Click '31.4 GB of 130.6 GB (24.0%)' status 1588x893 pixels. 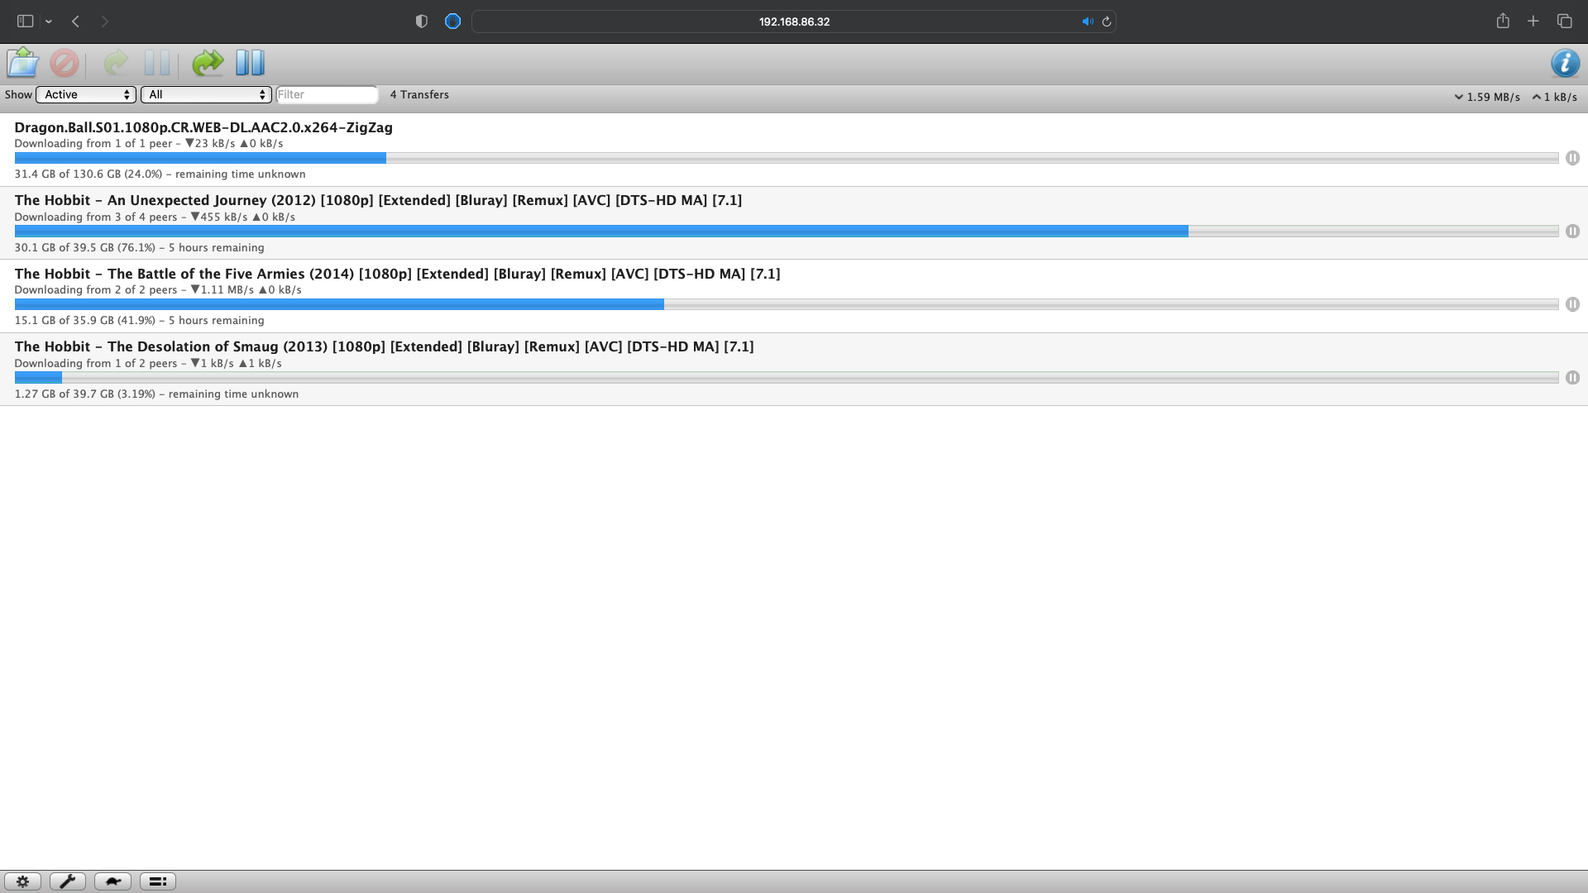88,174
